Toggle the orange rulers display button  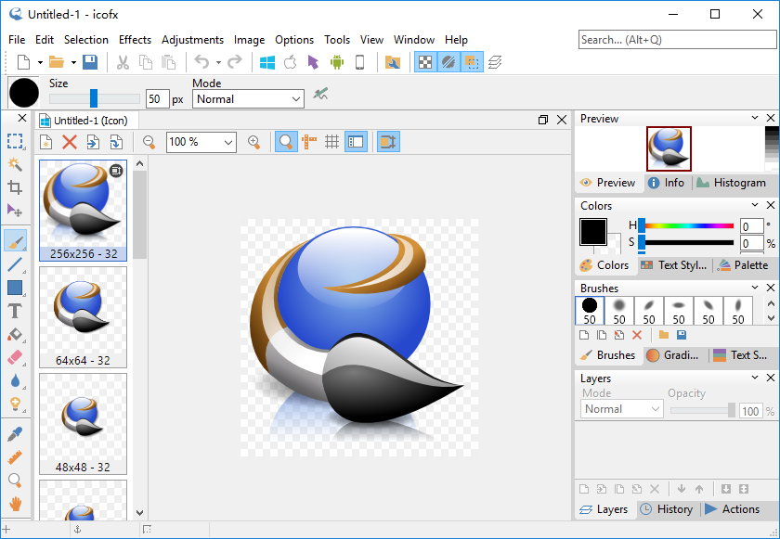tap(309, 142)
